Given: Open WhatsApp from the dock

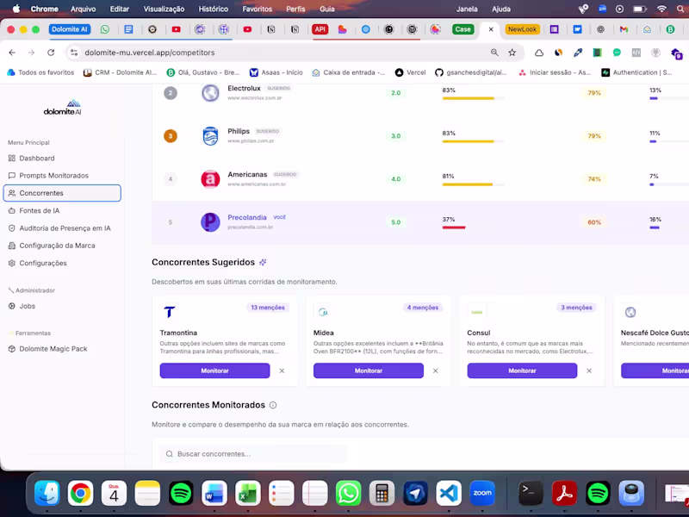Looking at the screenshot, I should click(x=348, y=493).
